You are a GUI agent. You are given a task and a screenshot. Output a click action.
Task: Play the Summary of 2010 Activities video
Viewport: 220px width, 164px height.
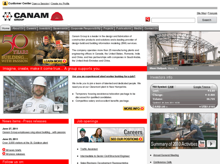(211, 144)
